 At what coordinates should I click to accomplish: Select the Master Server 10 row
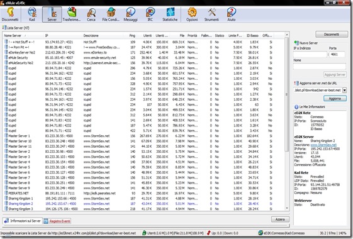coord(144,141)
